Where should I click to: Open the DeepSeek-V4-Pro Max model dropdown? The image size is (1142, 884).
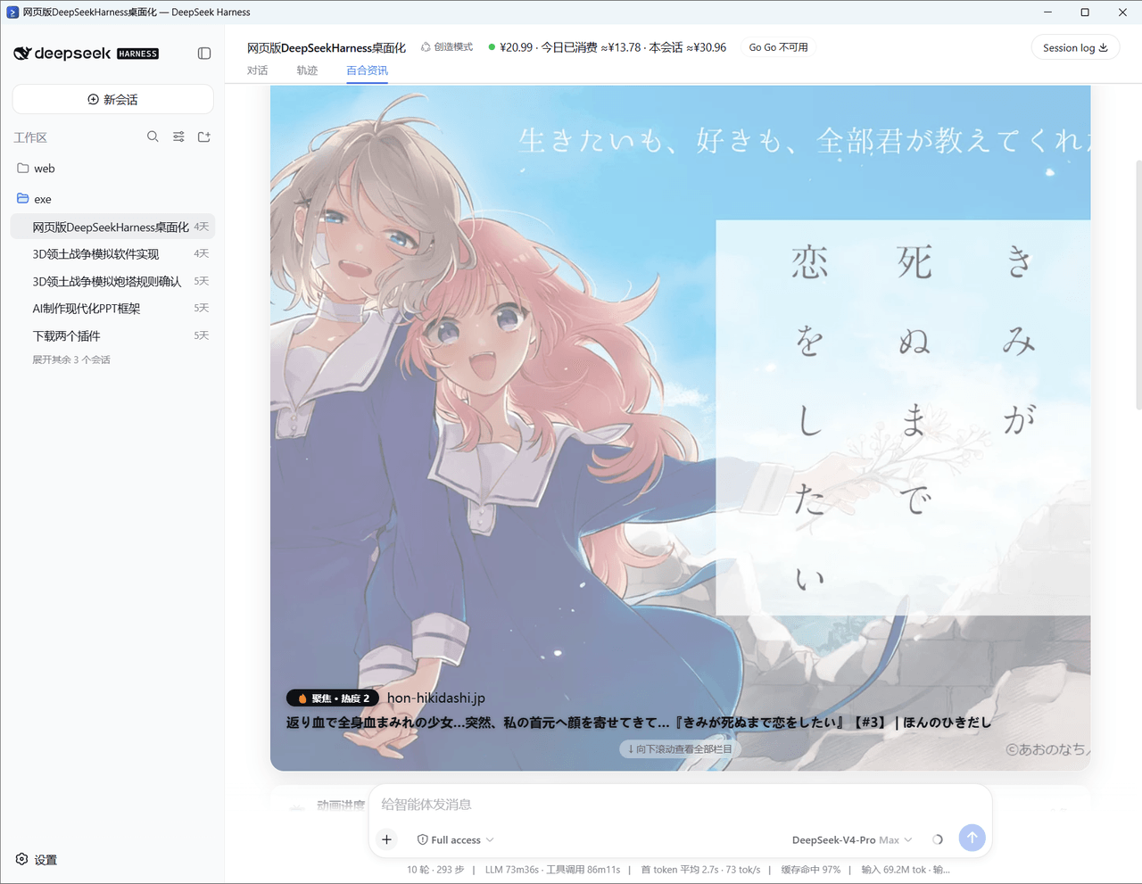pyautogui.click(x=852, y=840)
